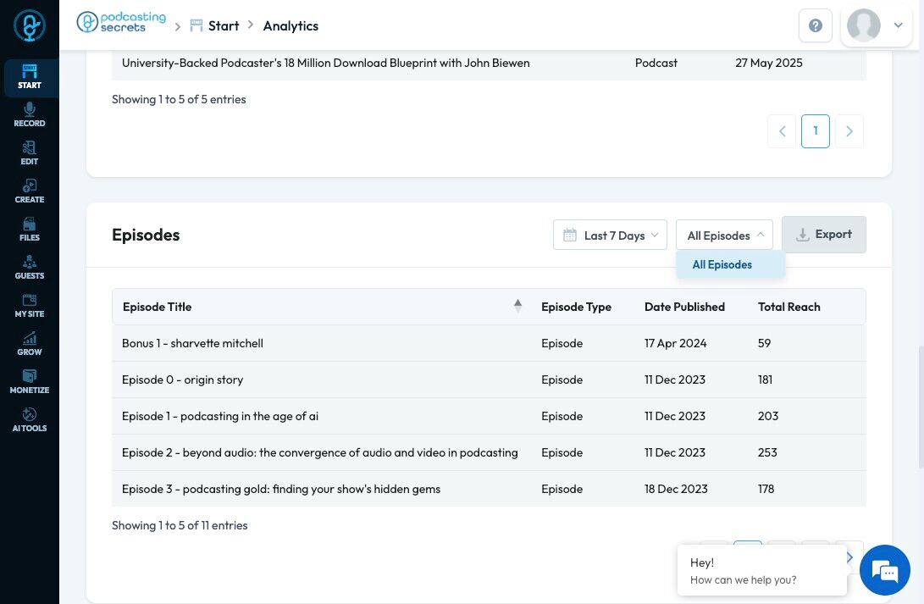Open Guests section in sidebar
Image resolution: width=924 pixels, height=604 pixels.
pyautogui.click(x=29, y=267)
